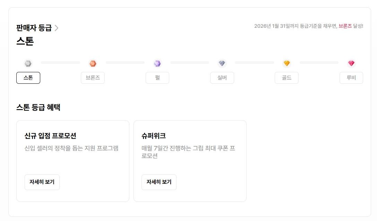The height and width of the screenshot is (221, 377).
Task: Click the purple Pearl gem icon
Action: pyautogui.click(x=157, y=64)
